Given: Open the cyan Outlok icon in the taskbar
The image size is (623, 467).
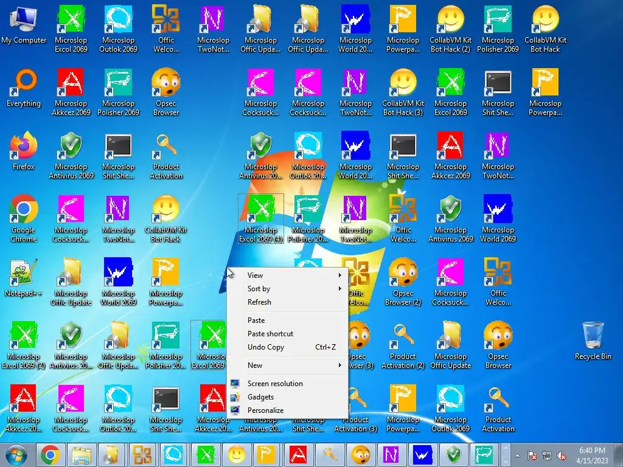Looking at the screenshot, I should click(x=175, y=455).
